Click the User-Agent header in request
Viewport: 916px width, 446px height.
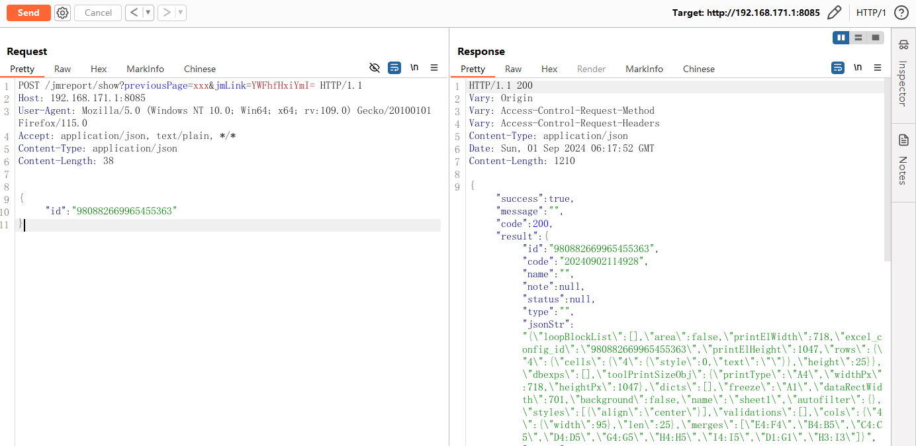tap(224, 116)
